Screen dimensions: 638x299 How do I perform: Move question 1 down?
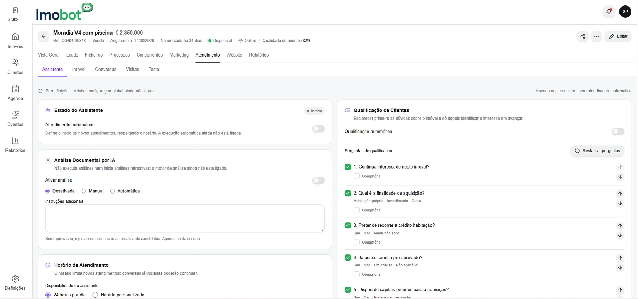point(620,177)
